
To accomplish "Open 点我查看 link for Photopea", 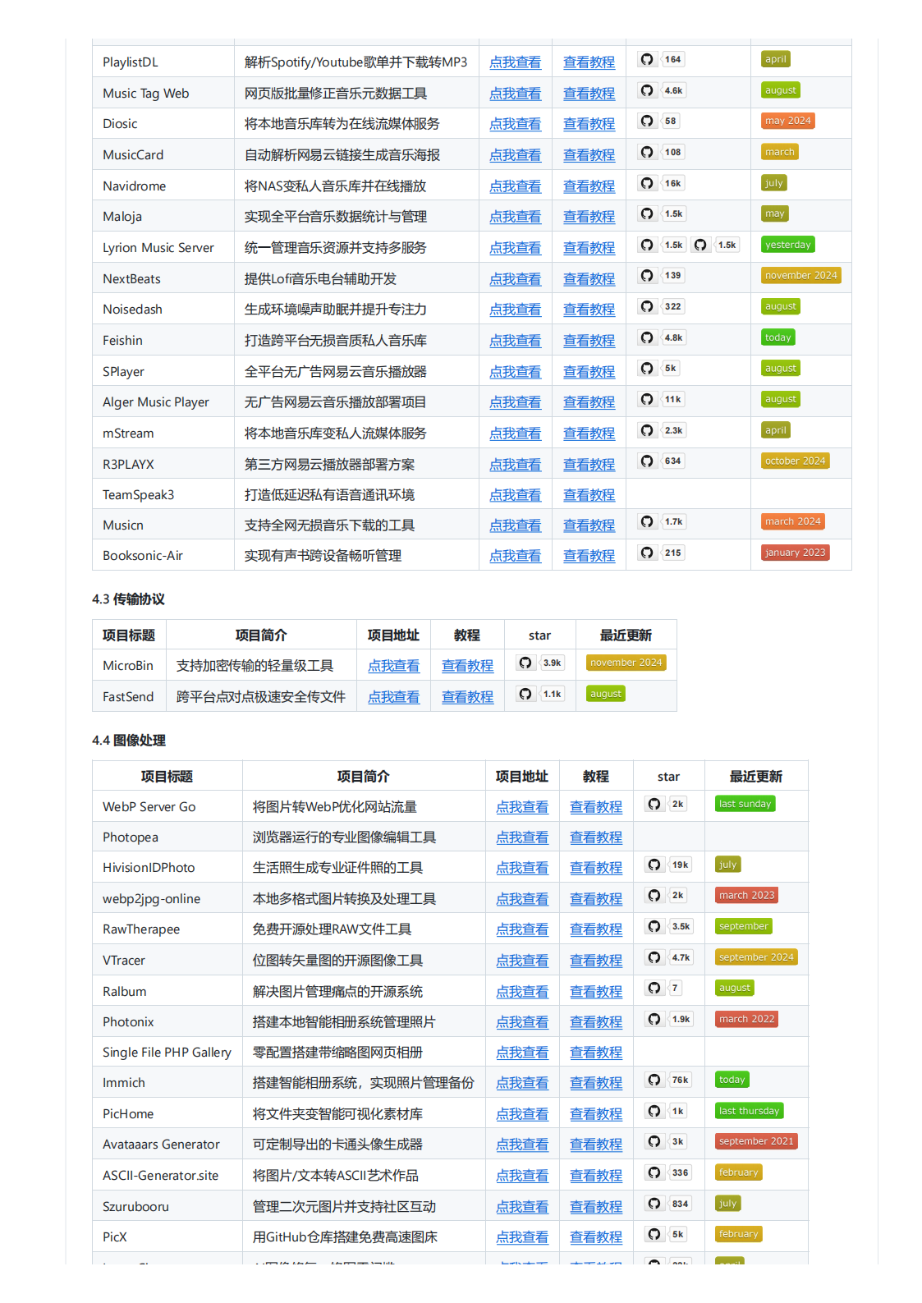I will 521,837.
